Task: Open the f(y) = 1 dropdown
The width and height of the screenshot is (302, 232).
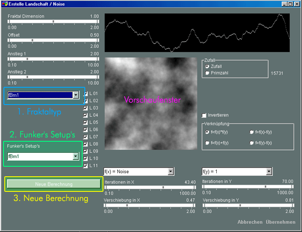Action: coord(269,172)
